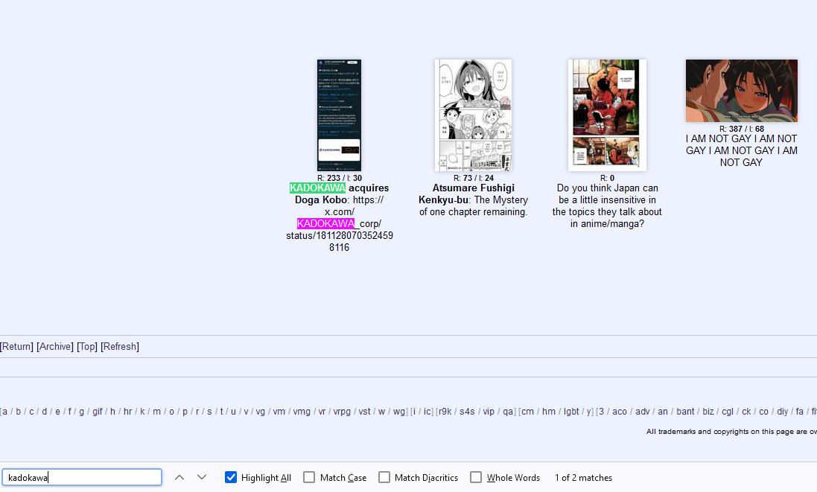Click the '1 of 2 matches' status

point(583,477)
